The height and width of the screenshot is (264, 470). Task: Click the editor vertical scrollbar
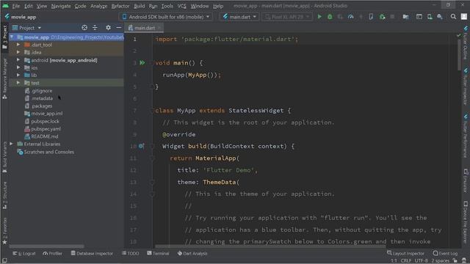coord(459,56)
